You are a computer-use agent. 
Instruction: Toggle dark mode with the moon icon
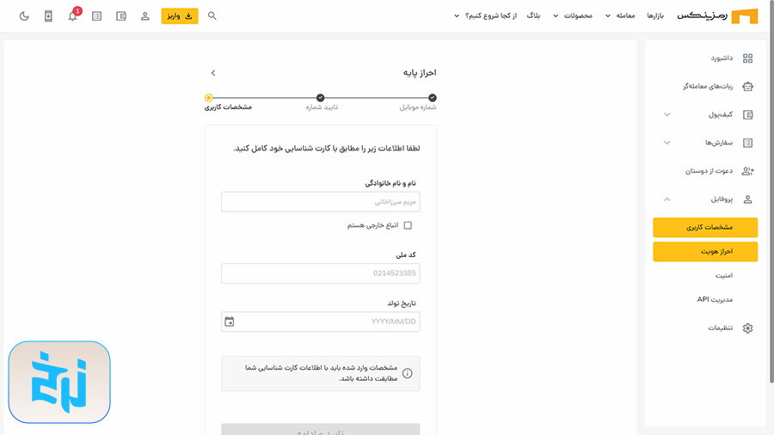[24, 15]
